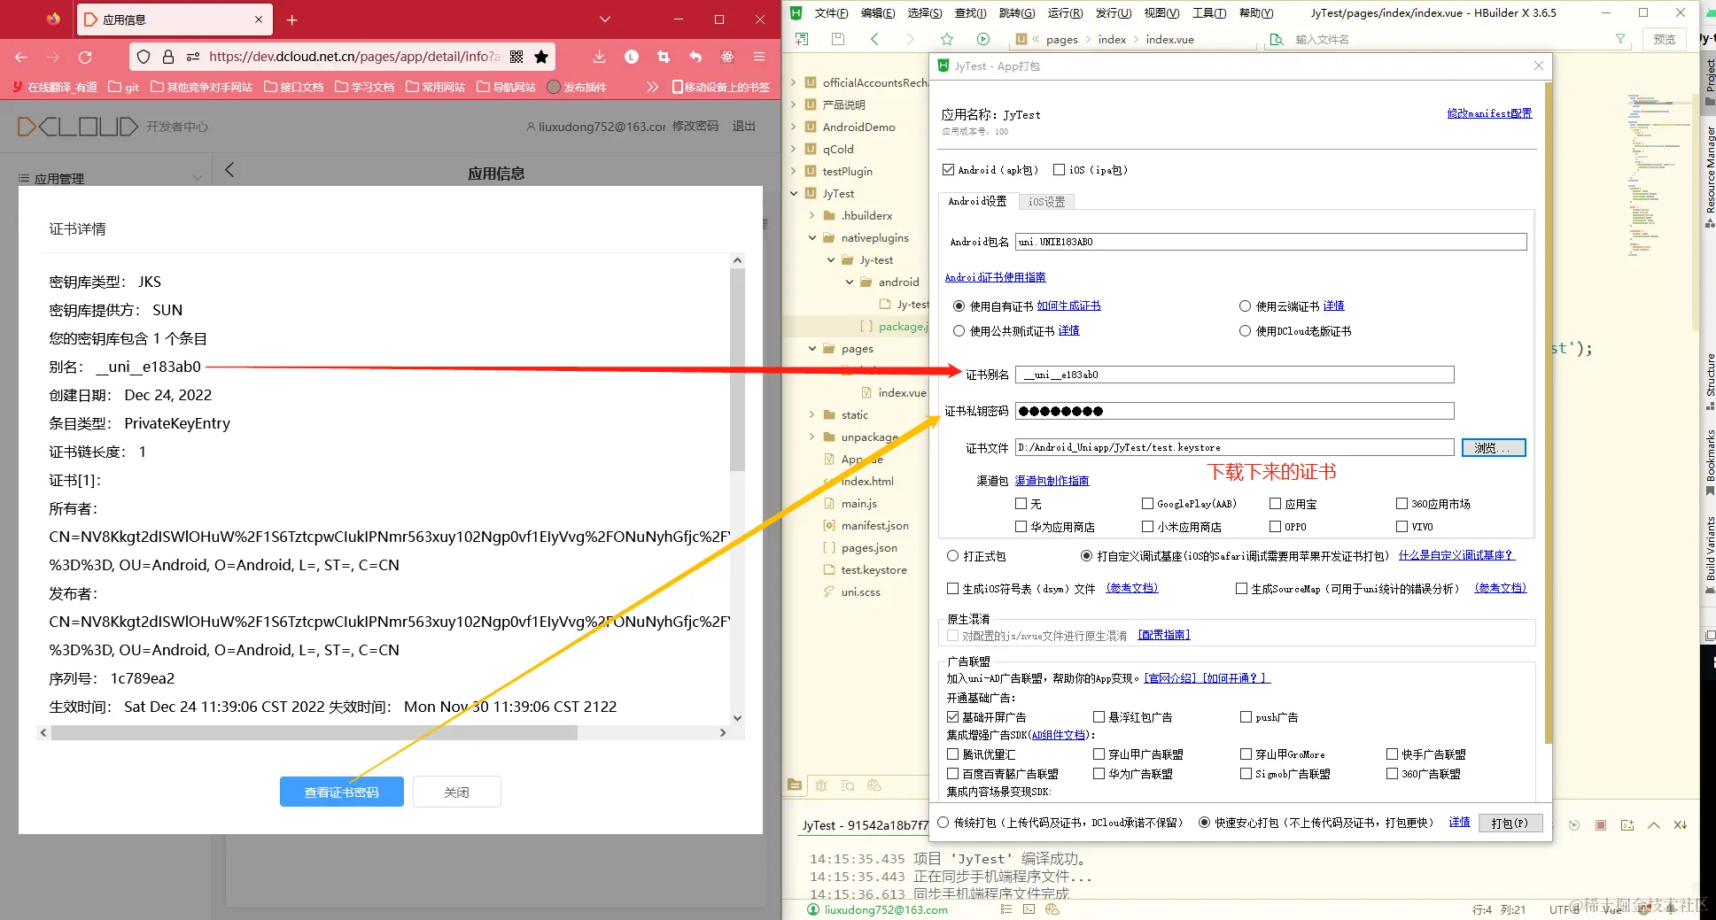The width and height of the screenshot is (1716, 920).
Task: Click shield tracking protection icon
Action: [144, 57]
